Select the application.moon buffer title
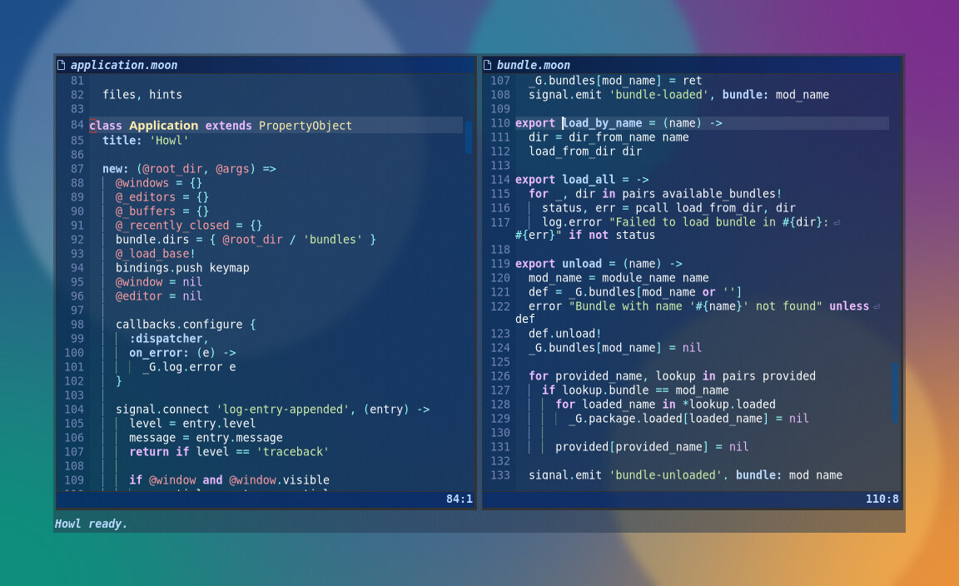This screenshot has width=959, height=586. coord(124,65)
